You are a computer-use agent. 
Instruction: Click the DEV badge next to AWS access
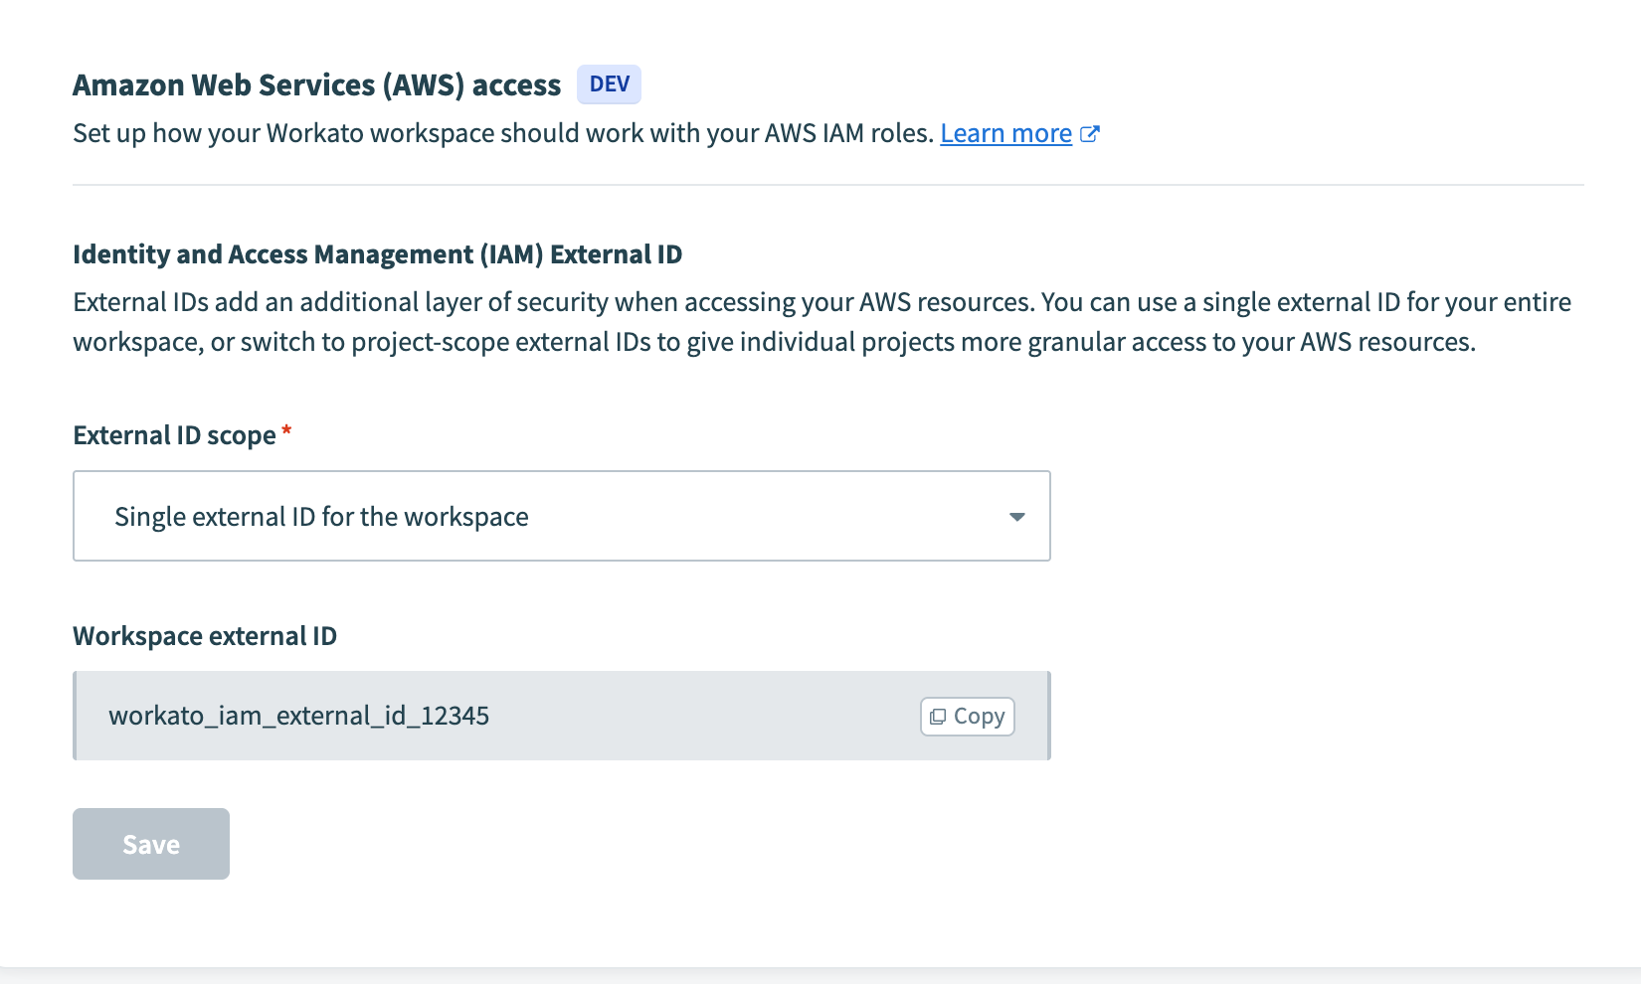(609, 84)
